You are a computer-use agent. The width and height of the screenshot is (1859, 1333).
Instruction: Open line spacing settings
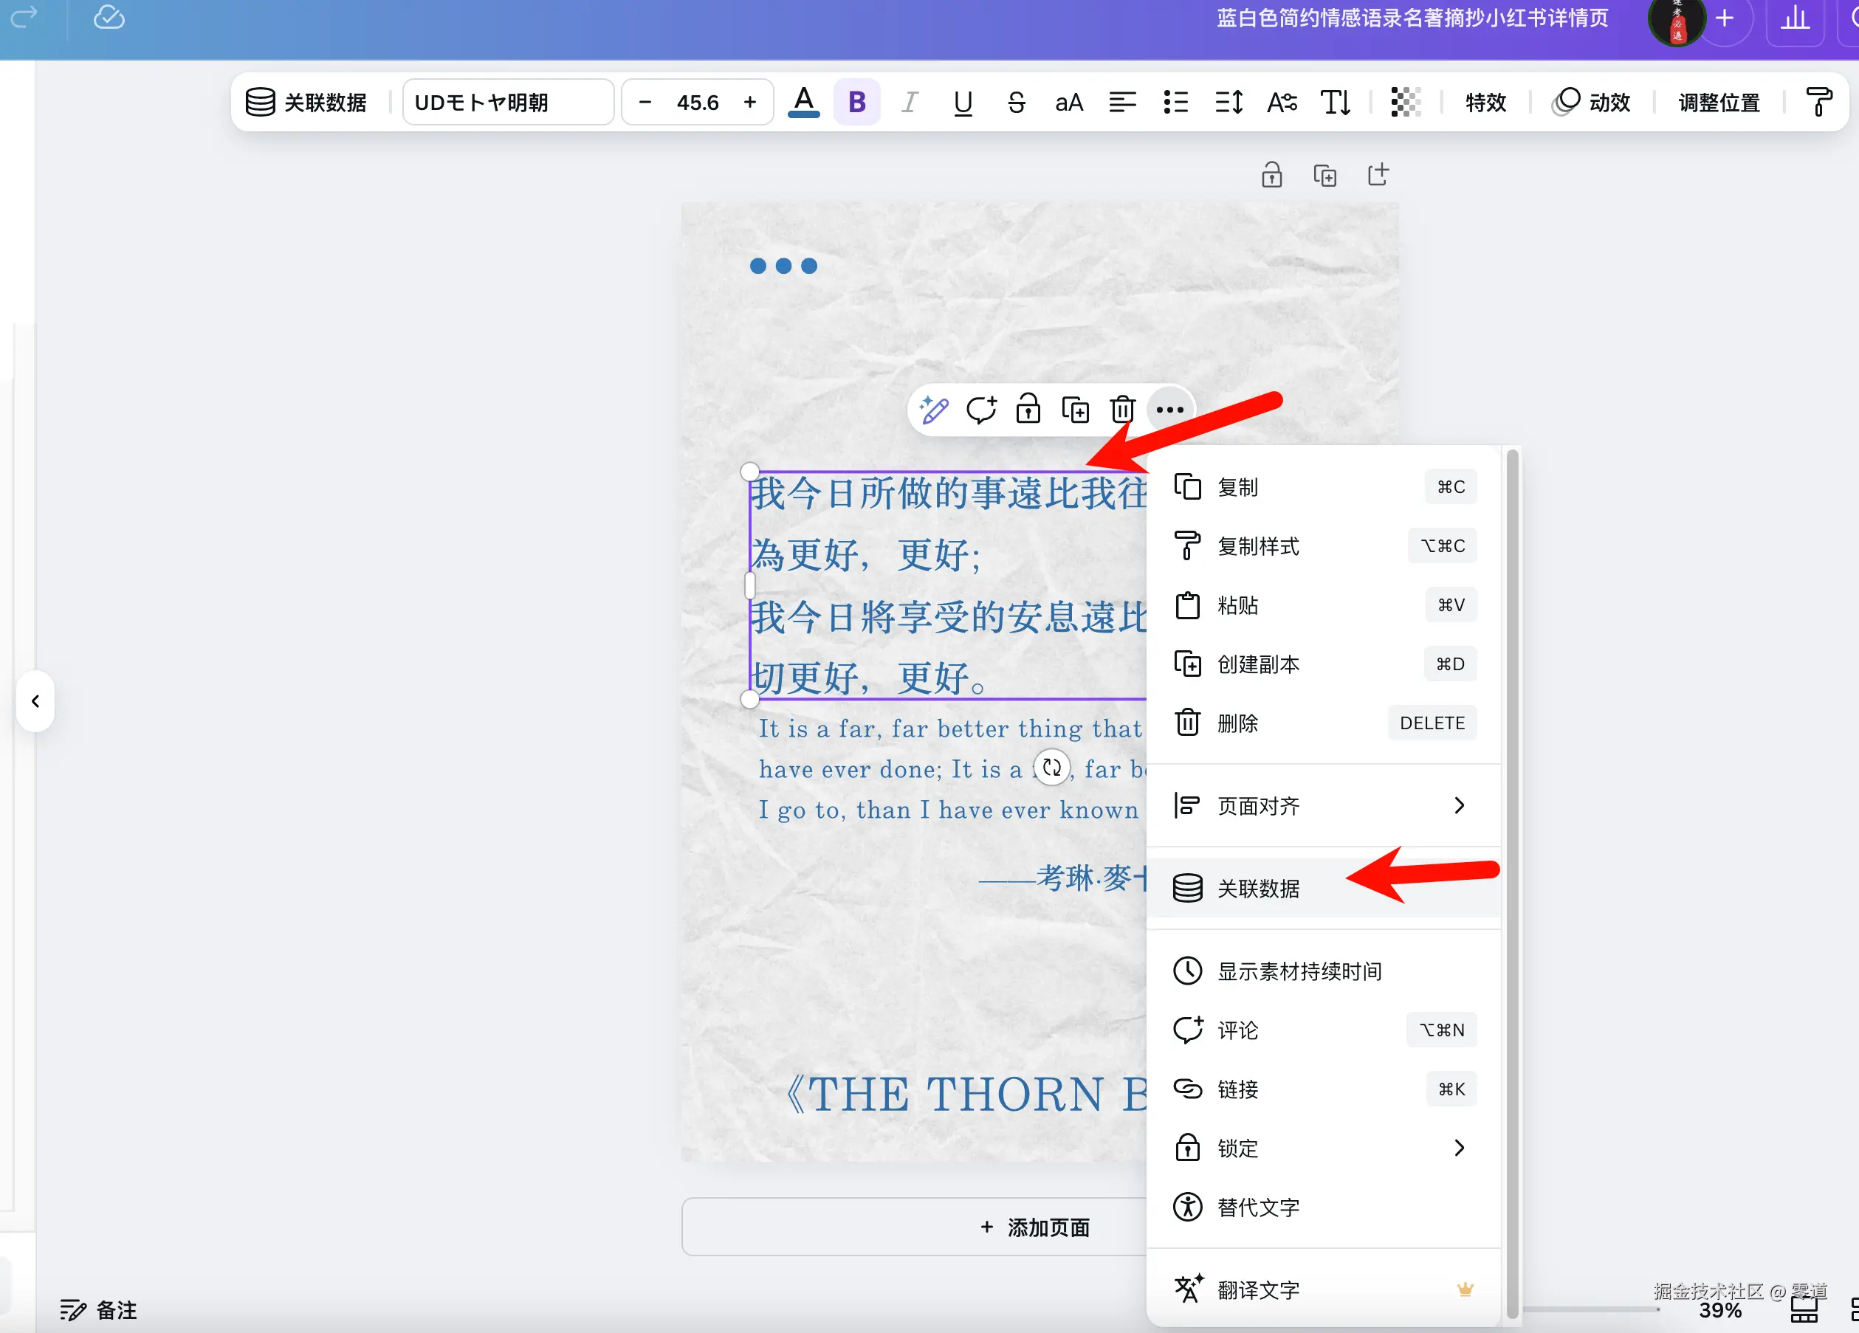[1229, 103]
